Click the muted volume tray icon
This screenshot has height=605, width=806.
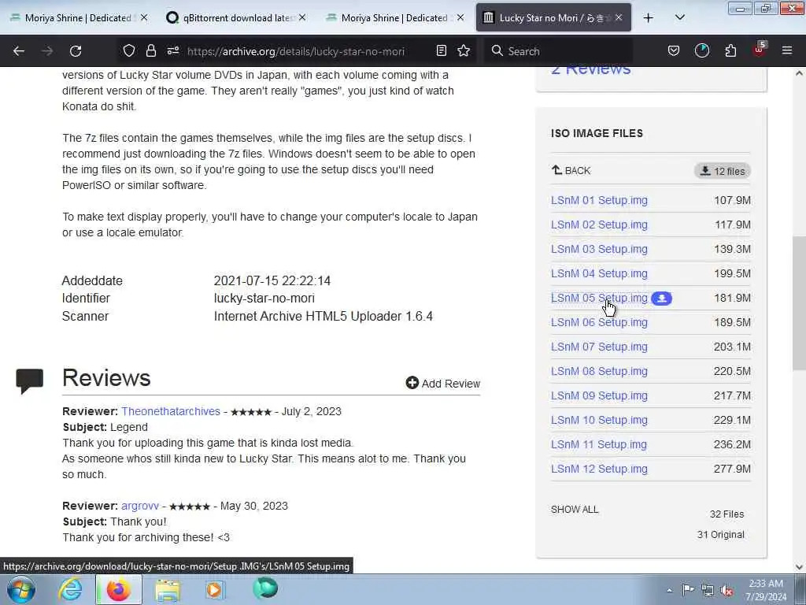(727, 591)
